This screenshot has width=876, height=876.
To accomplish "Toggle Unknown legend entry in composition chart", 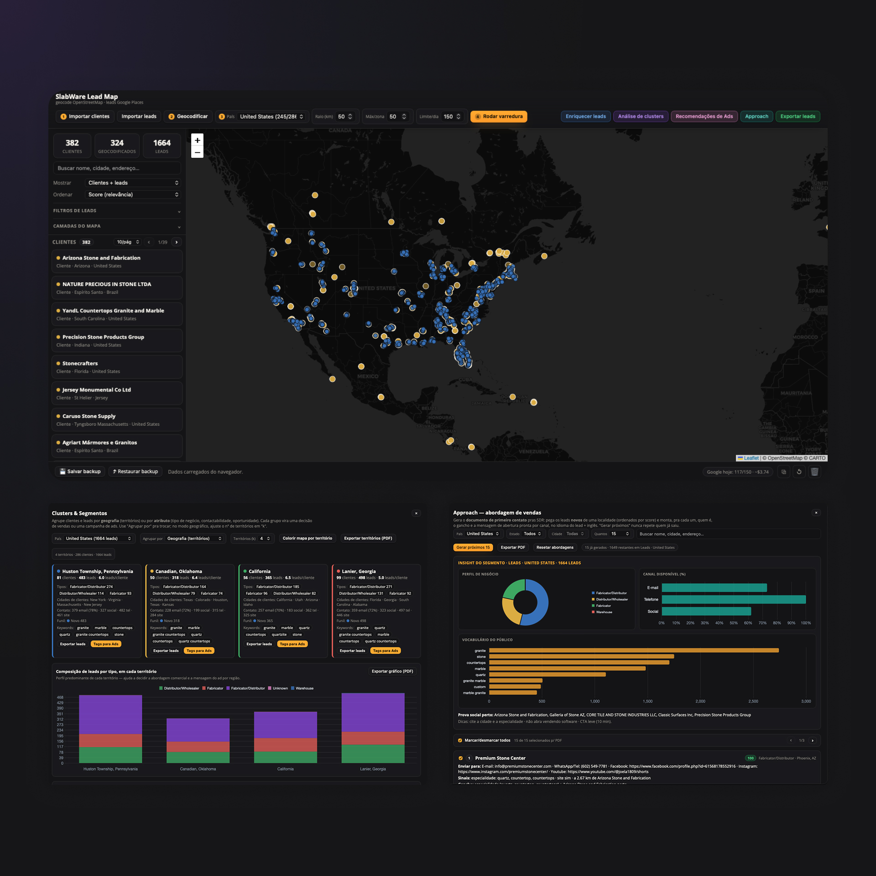I will click(278, 688).
